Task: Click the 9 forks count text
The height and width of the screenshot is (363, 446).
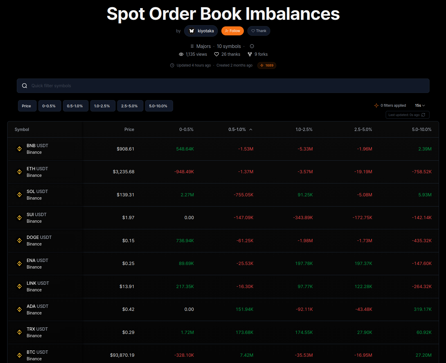Action: (261, 54)
